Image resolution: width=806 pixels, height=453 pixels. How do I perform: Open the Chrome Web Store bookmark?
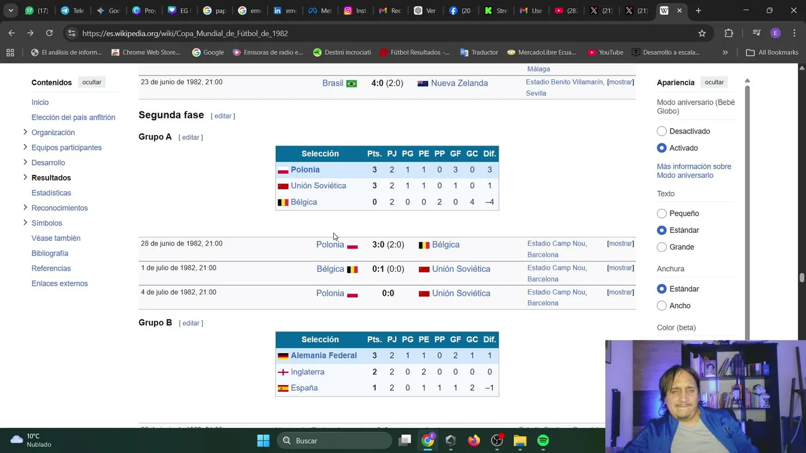146,52
